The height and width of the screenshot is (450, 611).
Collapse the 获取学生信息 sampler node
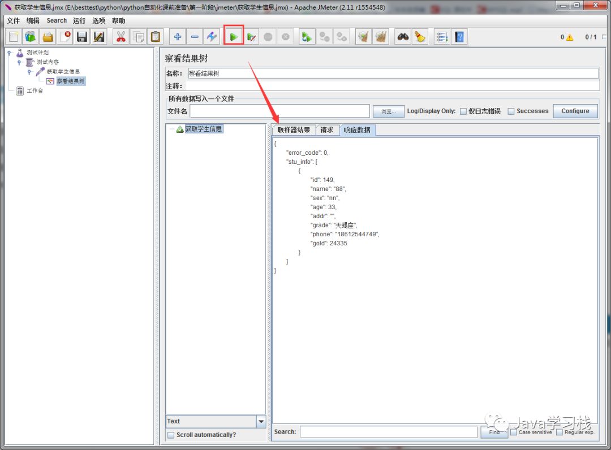(x=29, y=72)
